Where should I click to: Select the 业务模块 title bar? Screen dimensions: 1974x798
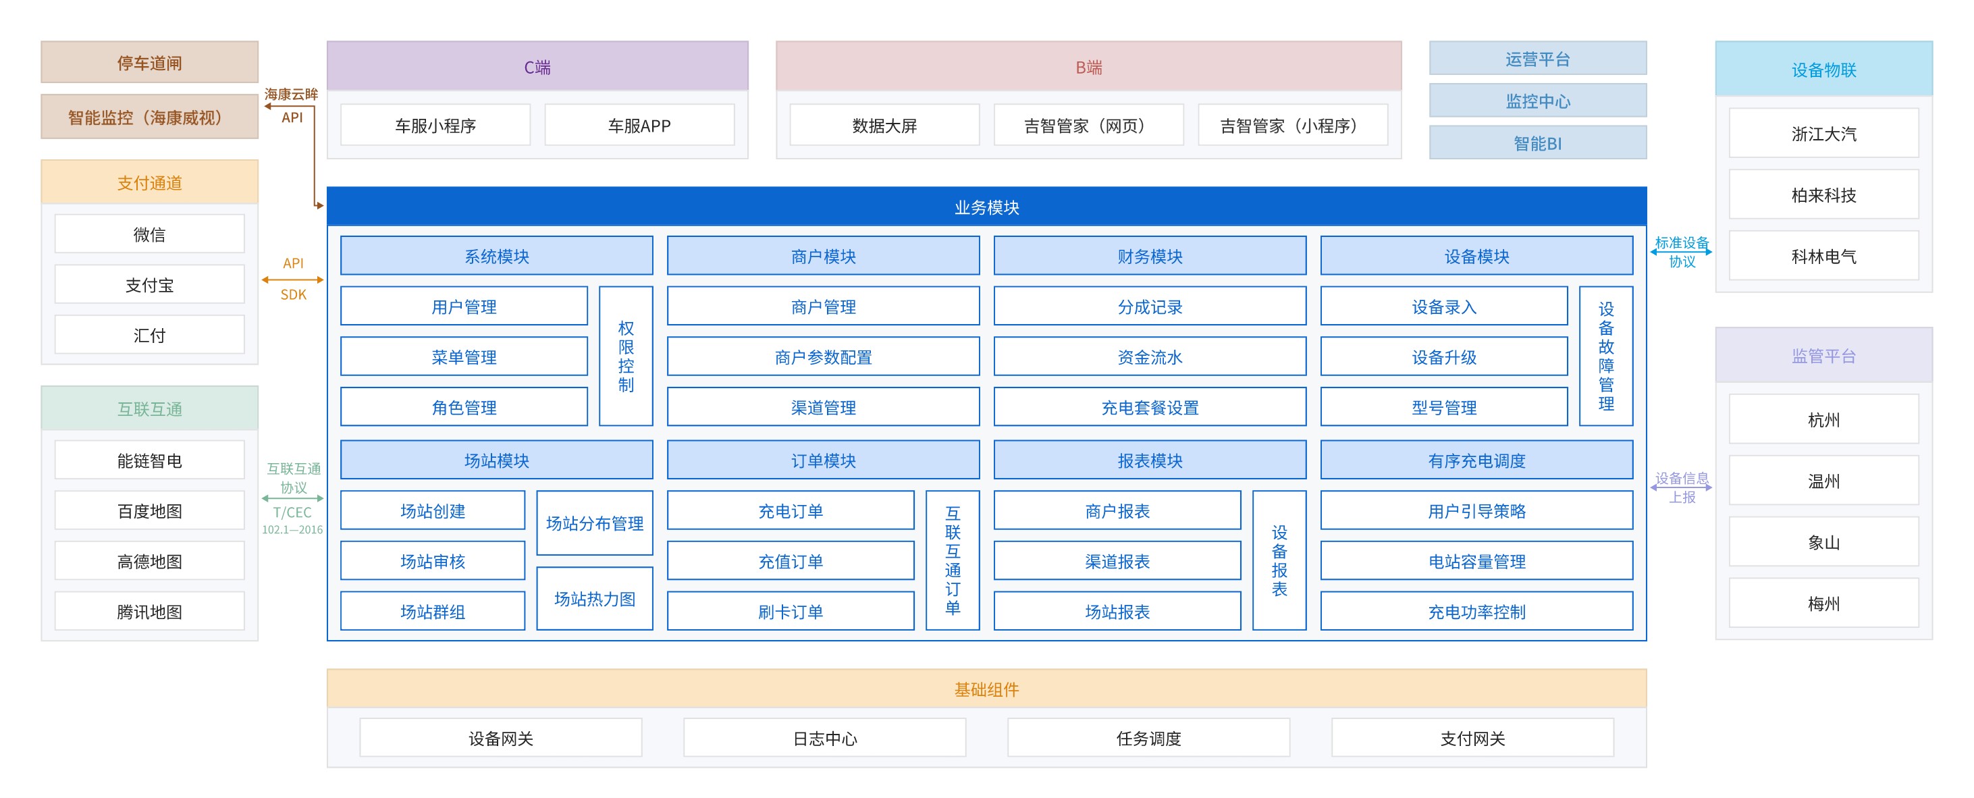(986, 207)
